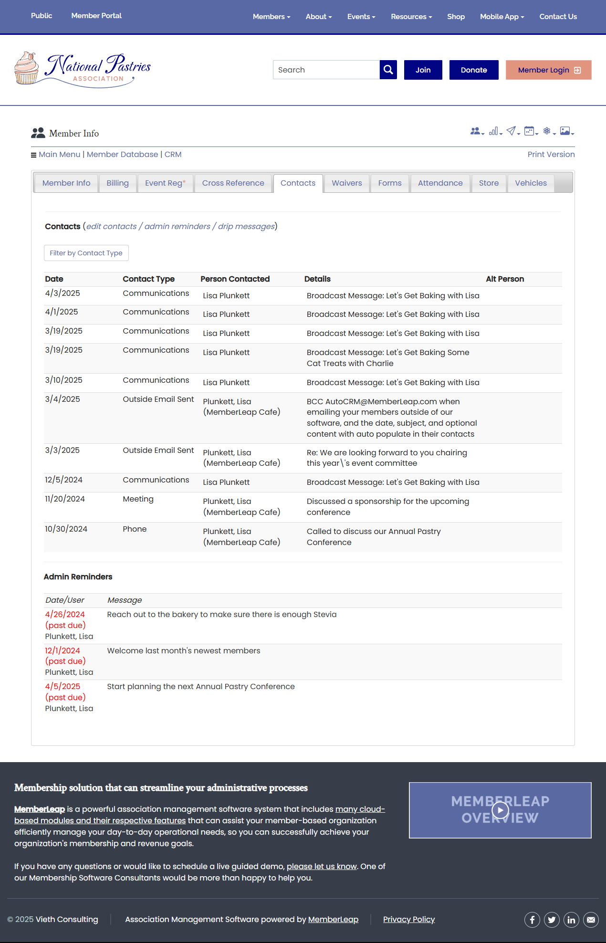606x943 pixels.
Task: Open the LinkedIn icon in footer
Action: click(571, 920)
